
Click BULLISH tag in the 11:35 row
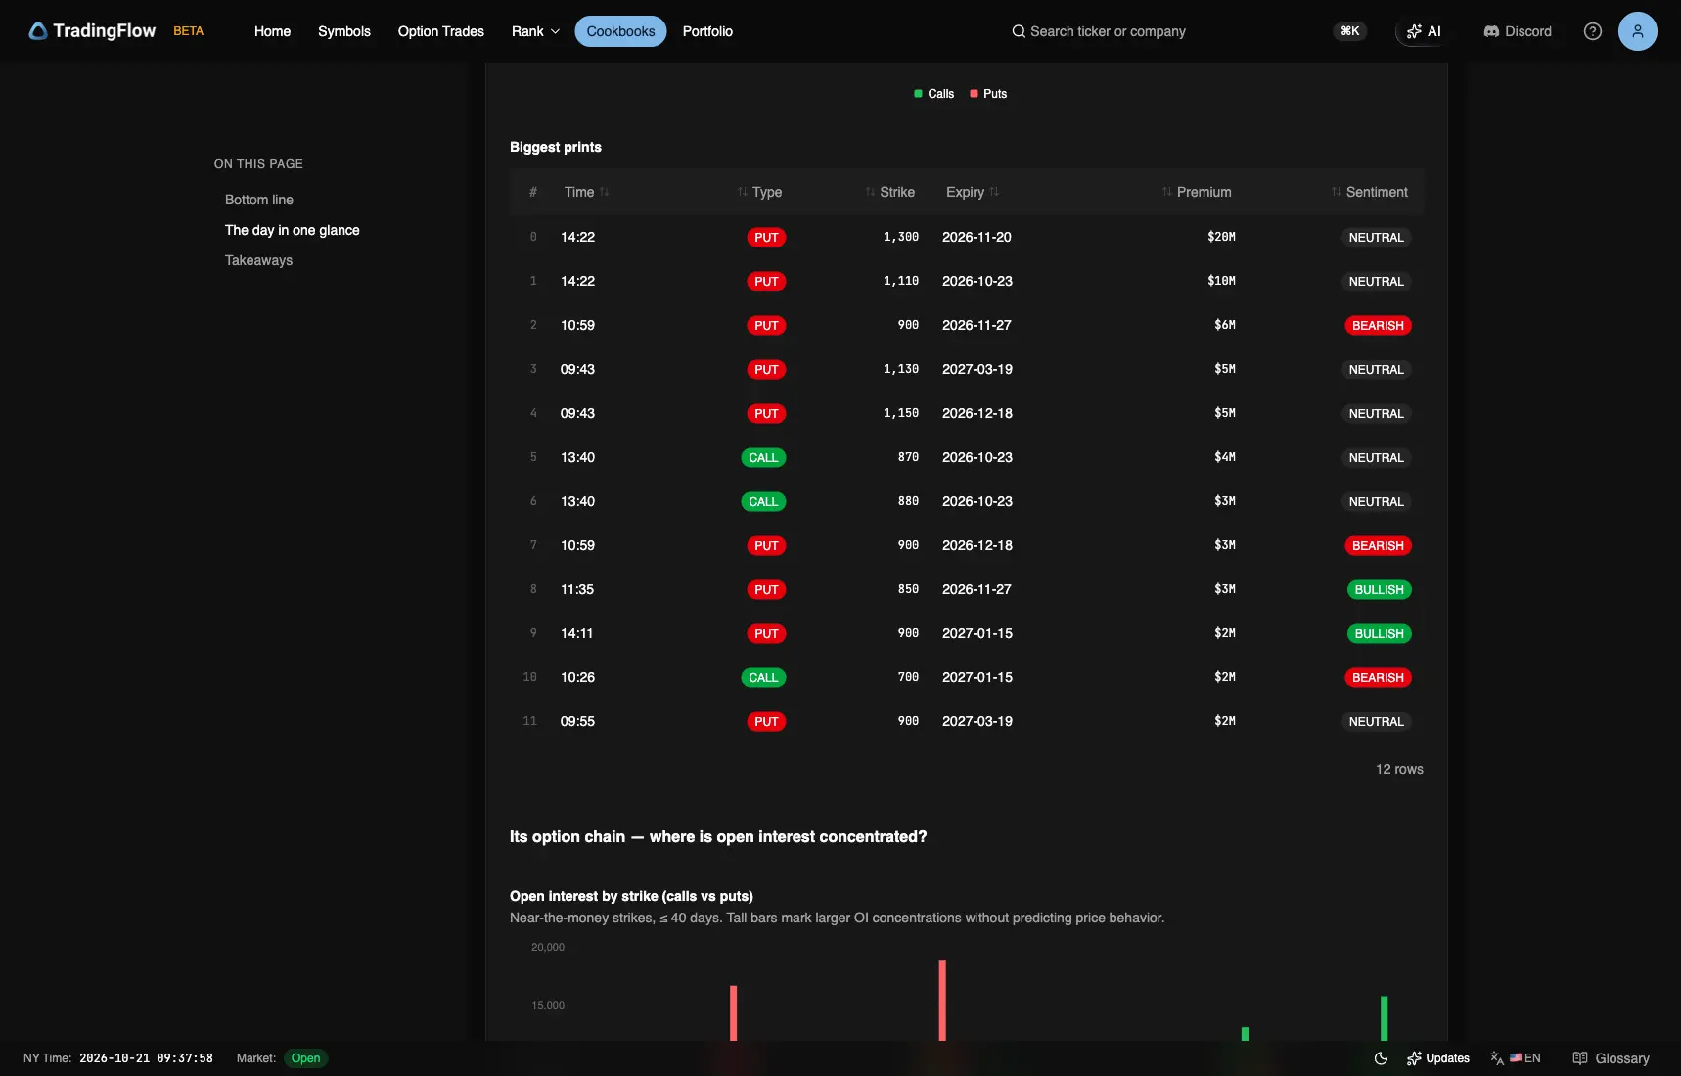coord(1379,590)
